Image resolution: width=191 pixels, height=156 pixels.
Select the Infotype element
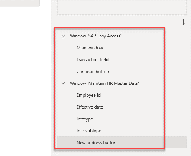tap(85, 119)
